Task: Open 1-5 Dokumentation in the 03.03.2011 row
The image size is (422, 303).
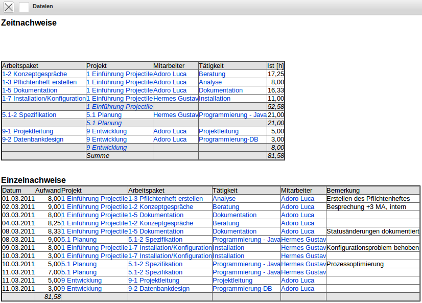Action: (x=156, y=215)
